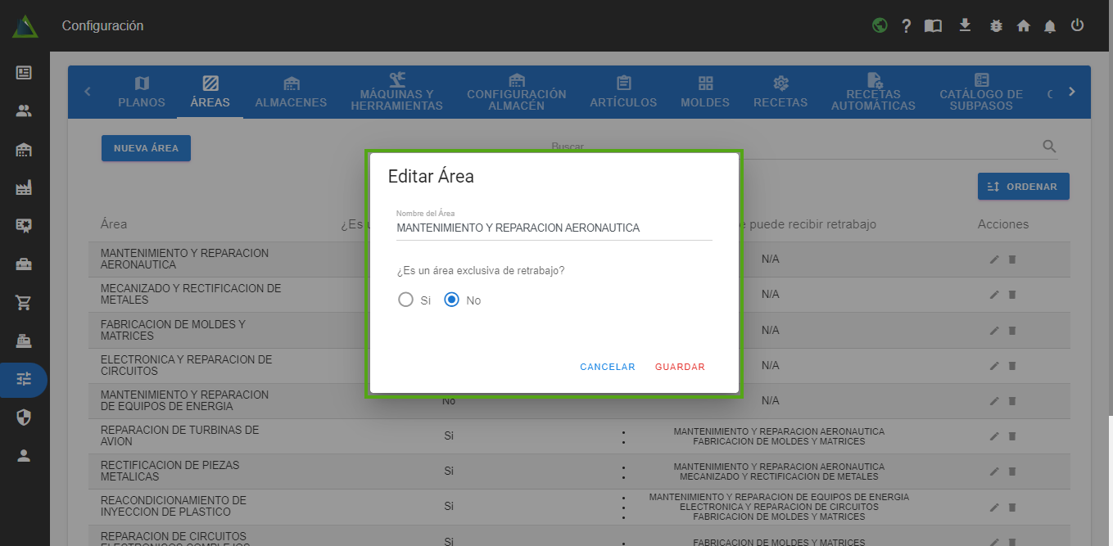Edit the Nombre del Área field
The height and width of the screenshot is (546, 1113).
coord(554,228)
